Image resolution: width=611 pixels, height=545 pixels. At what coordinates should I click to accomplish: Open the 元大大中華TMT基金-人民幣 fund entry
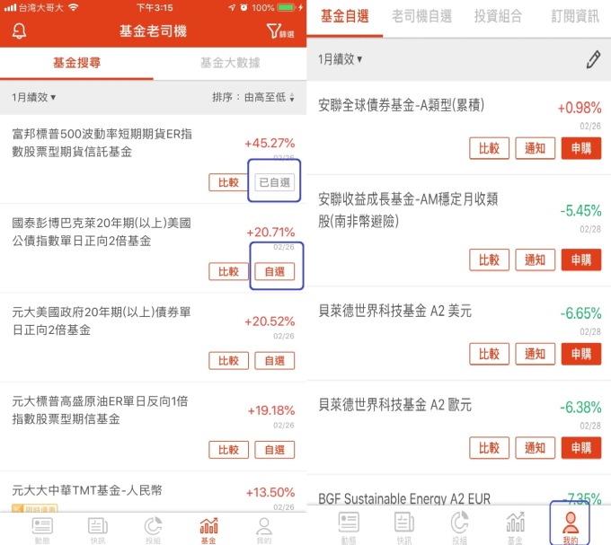[x=153, y=492]
